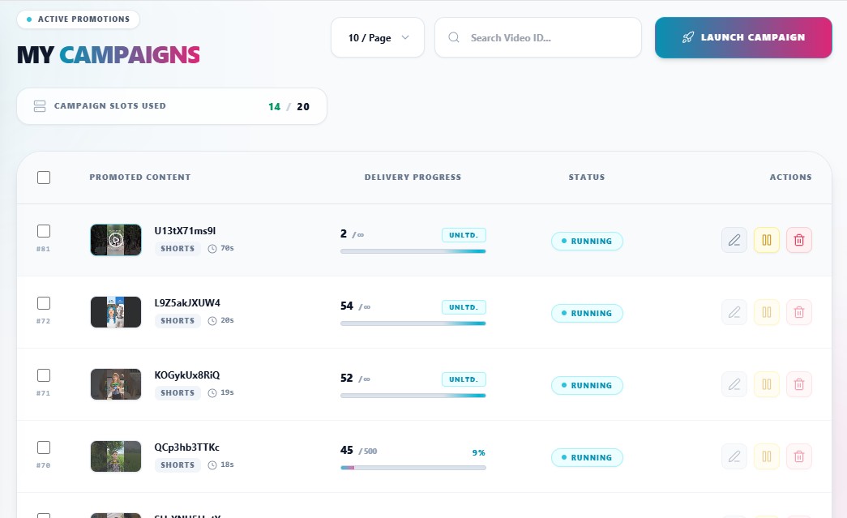847x518 pixels.
Task: Click video ID text L9Z5akJXUW4
Action: click(x=187, y=303)
